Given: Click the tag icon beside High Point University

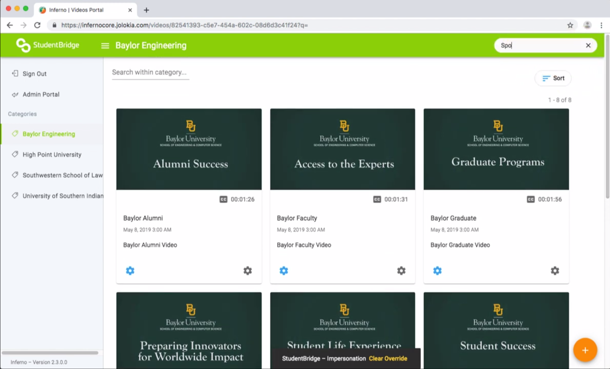Looking at the screenshot, I should (15, 154).
